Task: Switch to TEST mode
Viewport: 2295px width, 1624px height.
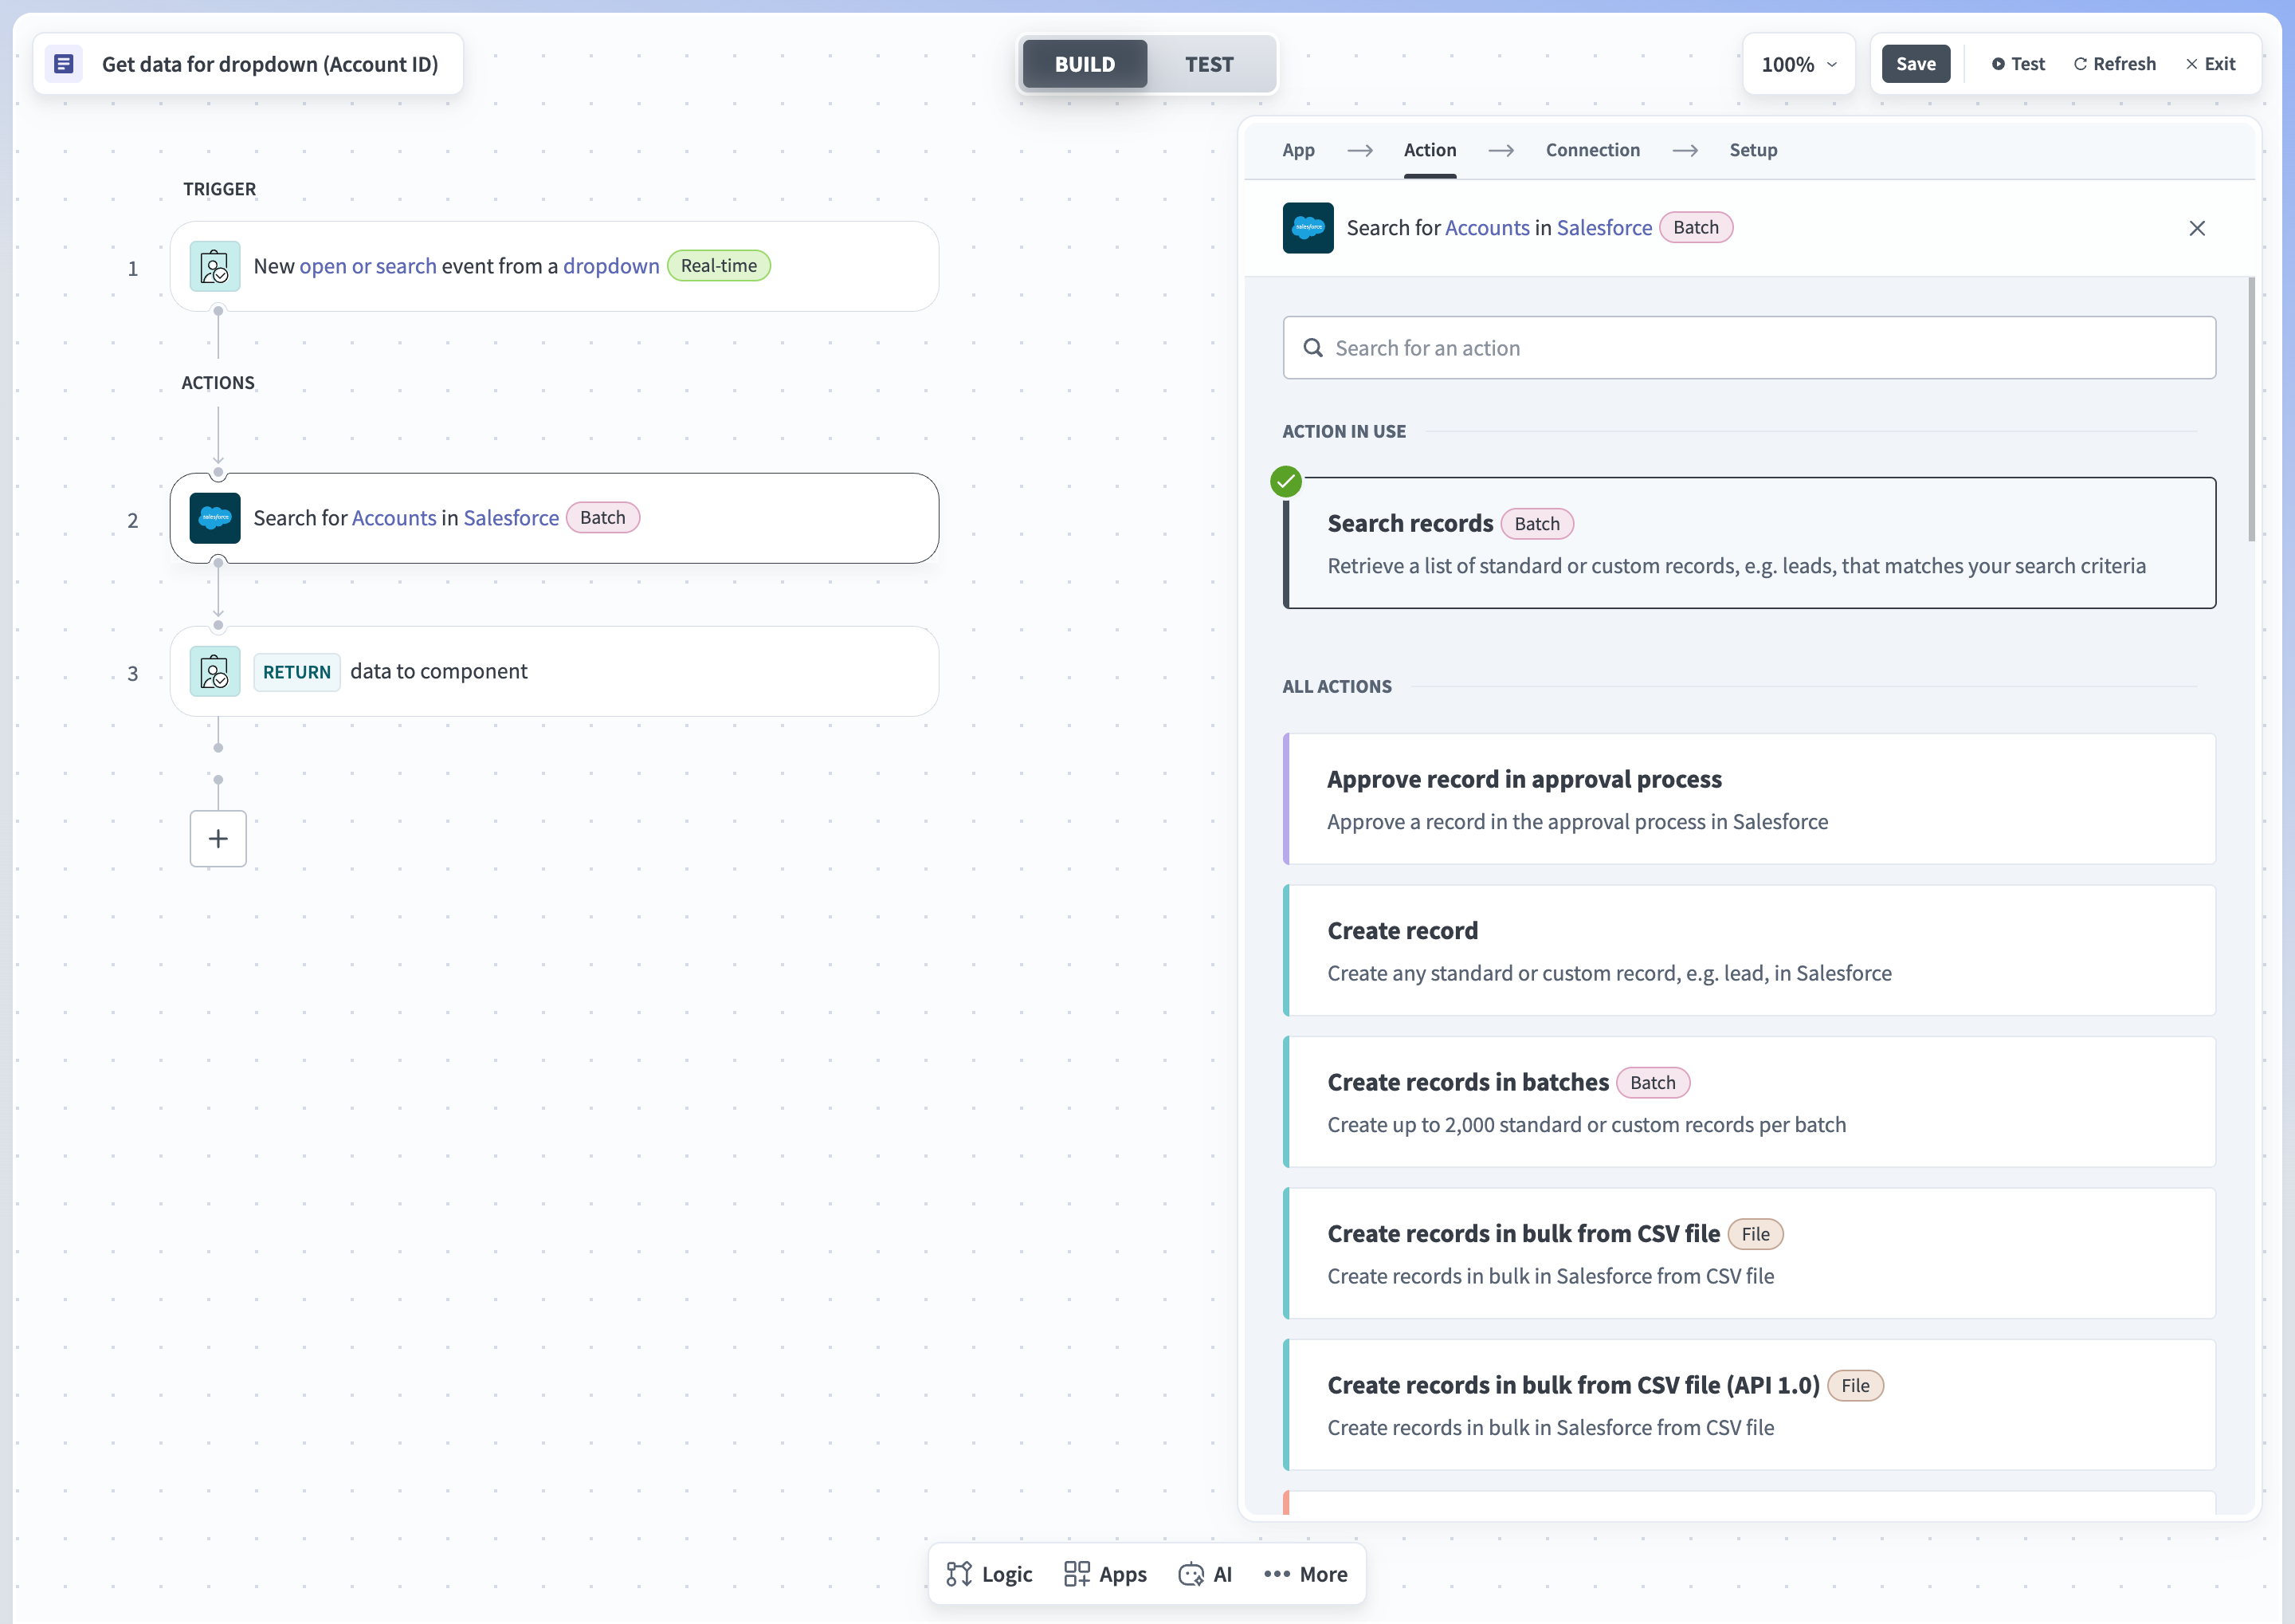Action: point(1210,64)
